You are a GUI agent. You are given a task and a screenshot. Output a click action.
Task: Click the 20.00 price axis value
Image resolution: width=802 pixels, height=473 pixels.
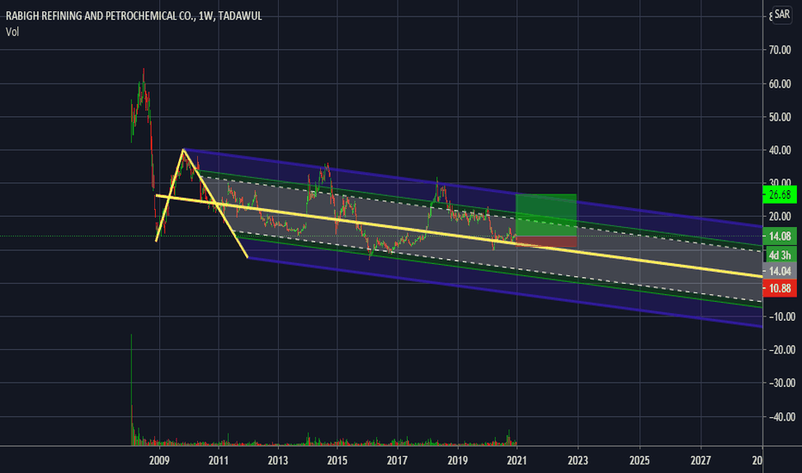(x=780, y=217)
